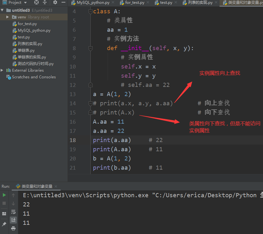263x234 pixels.
Task: Open test.py in project tree
Action: pyautogui.click(x=24, y=37)
